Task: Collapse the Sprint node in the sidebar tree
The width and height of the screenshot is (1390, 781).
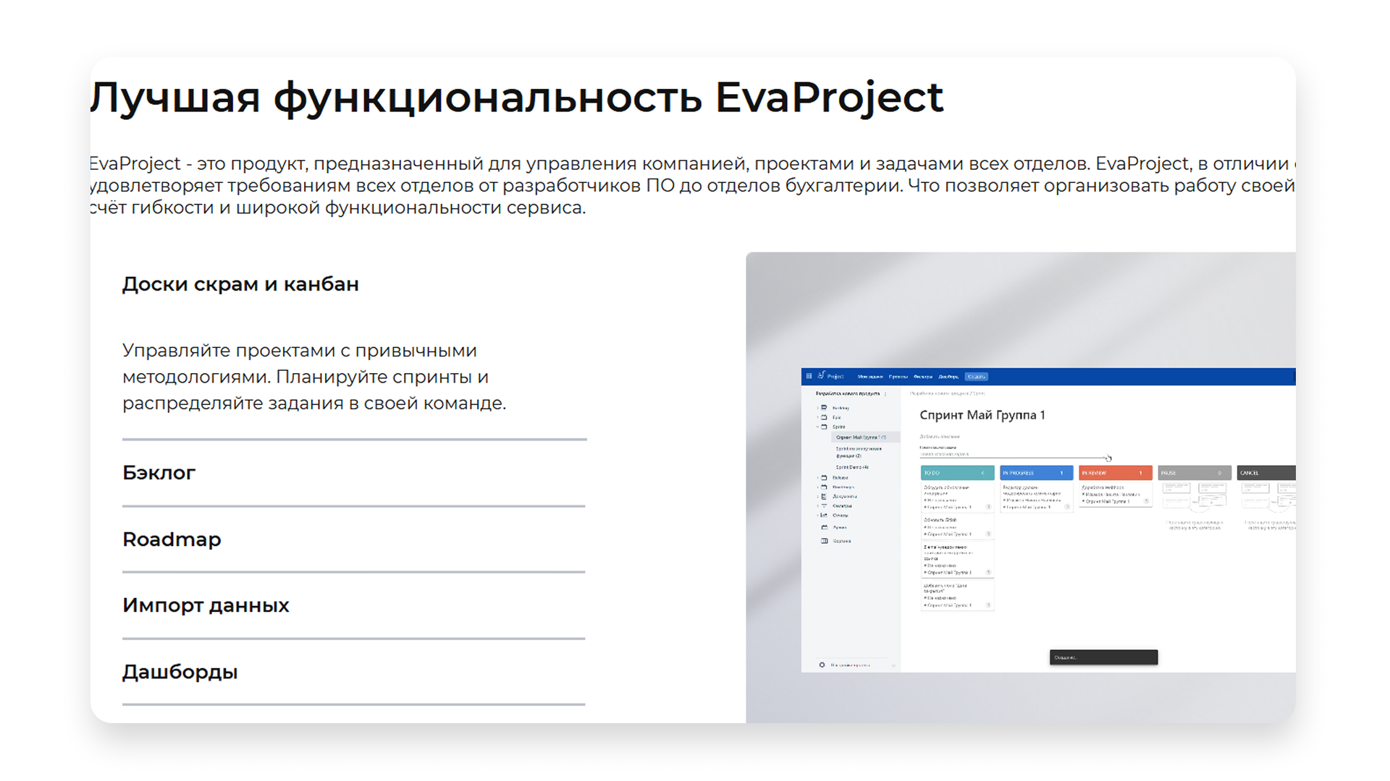Action: 817,427
